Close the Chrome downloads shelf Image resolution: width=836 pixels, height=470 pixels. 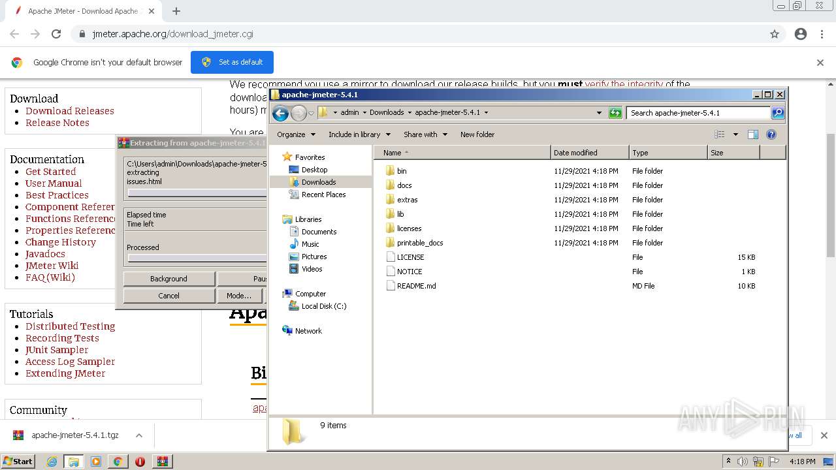click(x=824, y=435)
